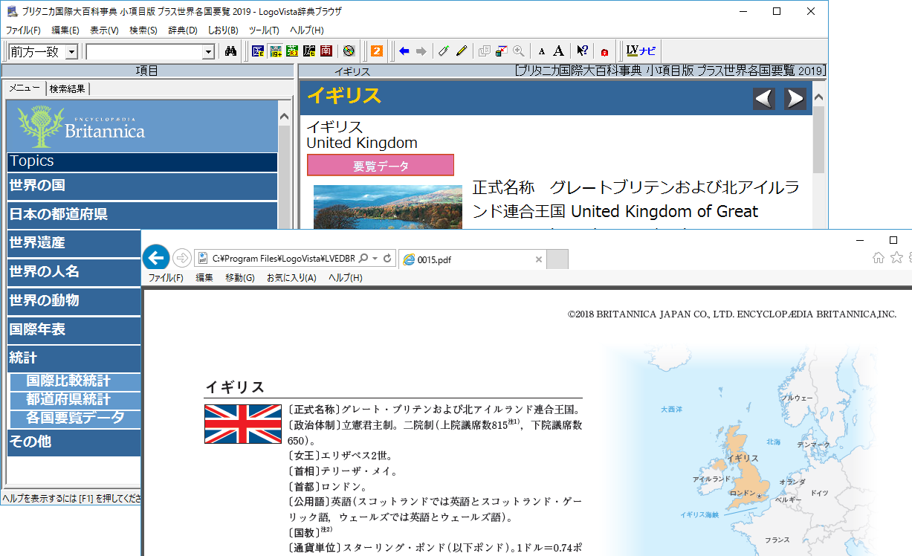Open the ヘルプ(H) menu in LogoVista
The image size is (912, 556).
tap(306, 30)
